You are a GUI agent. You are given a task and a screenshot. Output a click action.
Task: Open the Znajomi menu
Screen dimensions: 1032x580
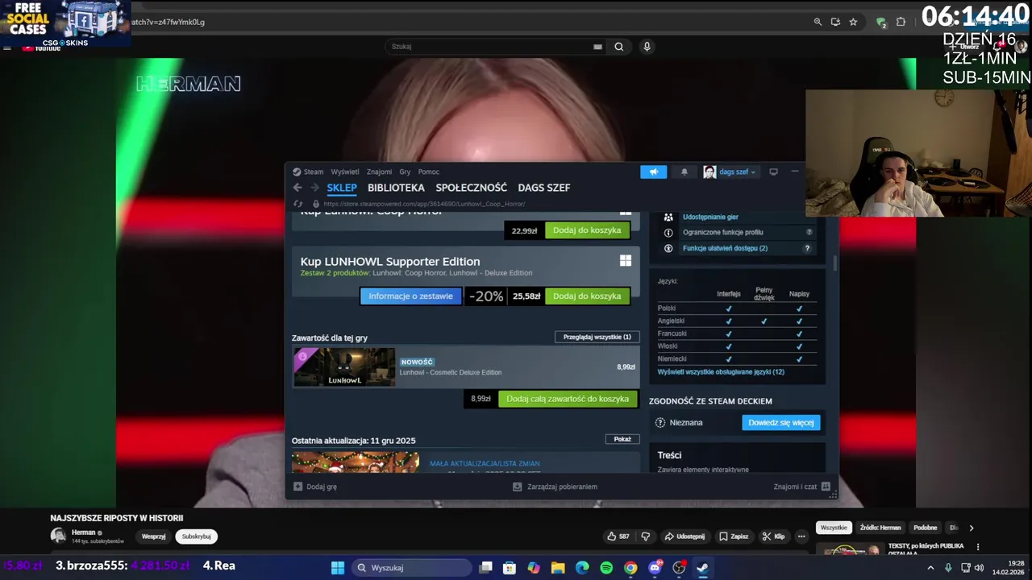click(379, 172)
